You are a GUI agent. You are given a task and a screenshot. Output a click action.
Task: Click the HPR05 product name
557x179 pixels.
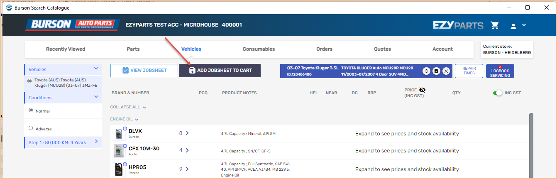click(137, 167)
